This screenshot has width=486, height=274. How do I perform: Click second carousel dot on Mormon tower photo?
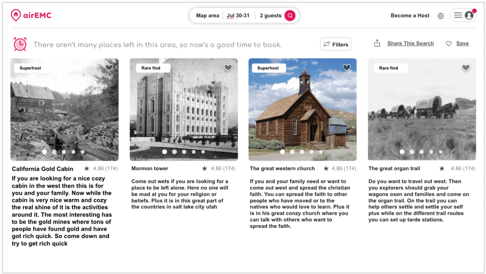point(174,152)
